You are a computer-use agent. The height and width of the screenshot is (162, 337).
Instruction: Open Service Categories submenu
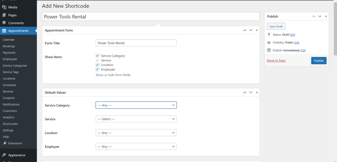pos(15,65)
